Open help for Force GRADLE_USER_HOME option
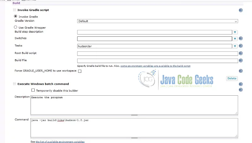The height and width of the screenshot is (143, 252). [x=241, y=71]
